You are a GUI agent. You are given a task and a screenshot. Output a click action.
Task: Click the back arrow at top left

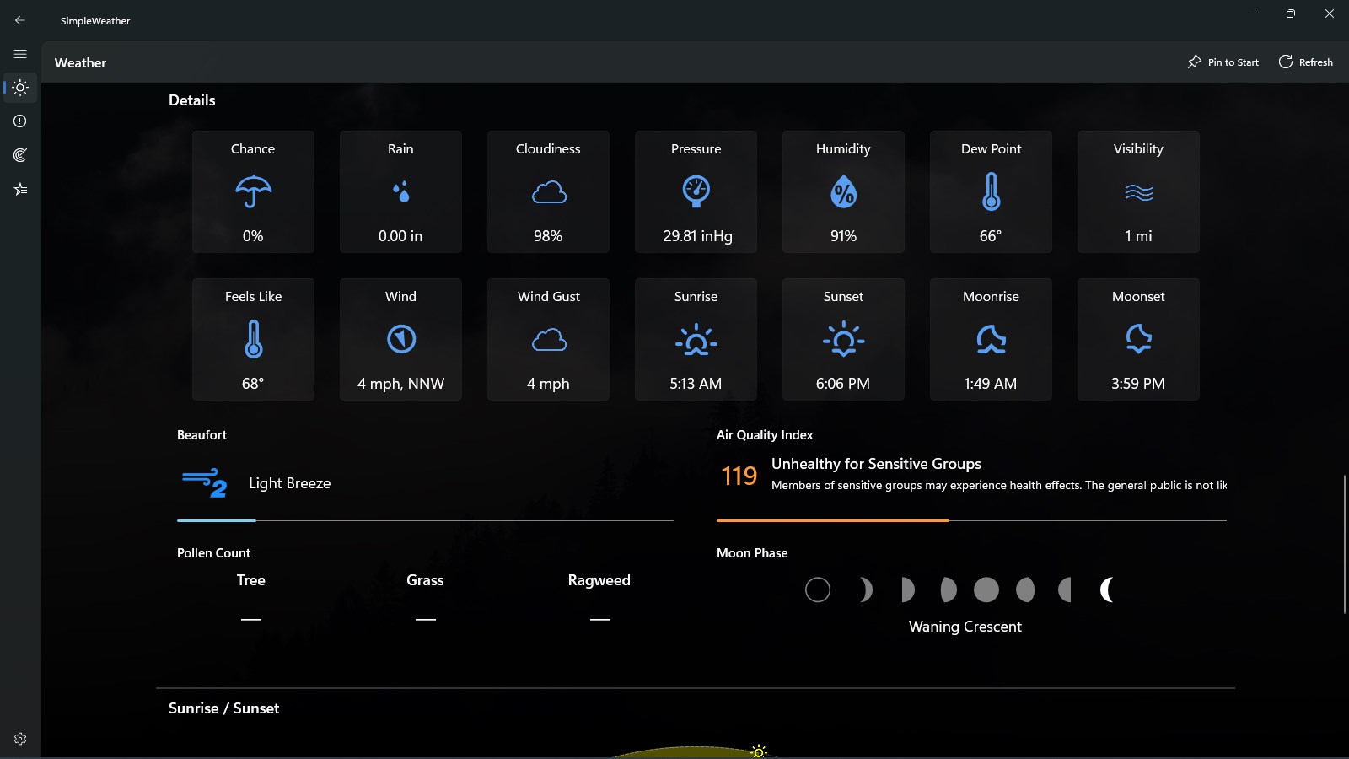pos(20,19)
